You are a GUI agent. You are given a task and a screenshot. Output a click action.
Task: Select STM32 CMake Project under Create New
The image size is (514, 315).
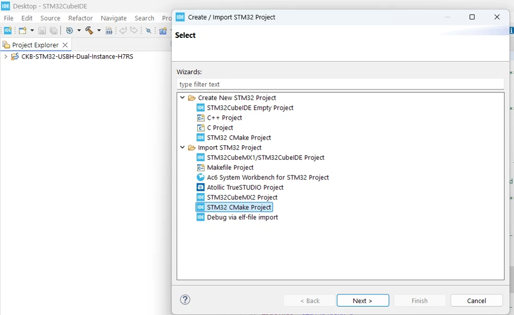[x=239, y=137]
